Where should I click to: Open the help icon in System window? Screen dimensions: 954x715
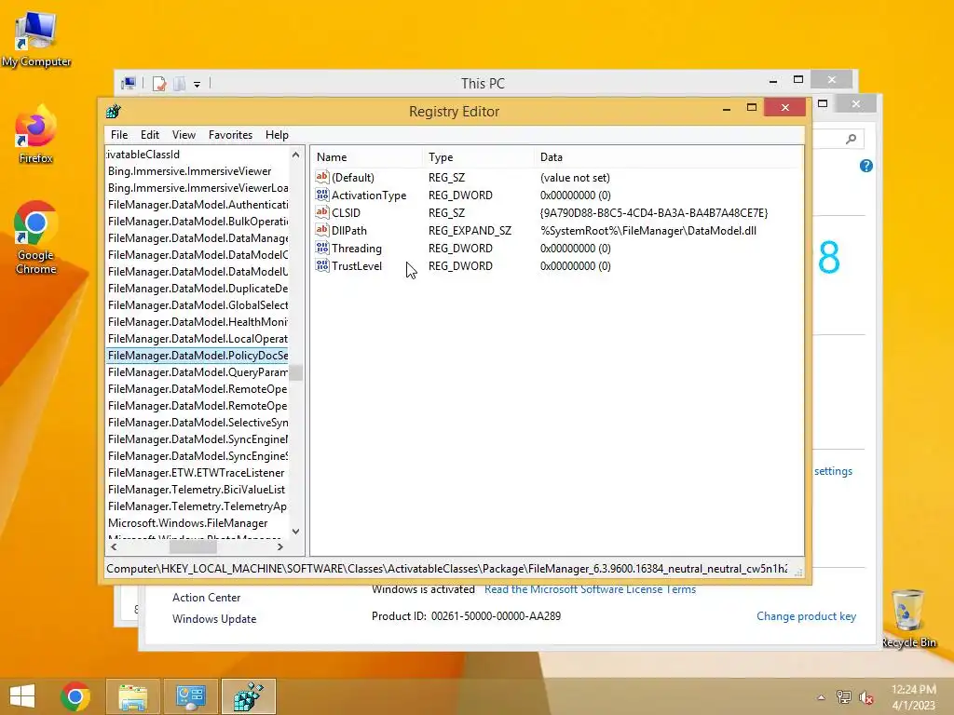(x=866, y=166)
